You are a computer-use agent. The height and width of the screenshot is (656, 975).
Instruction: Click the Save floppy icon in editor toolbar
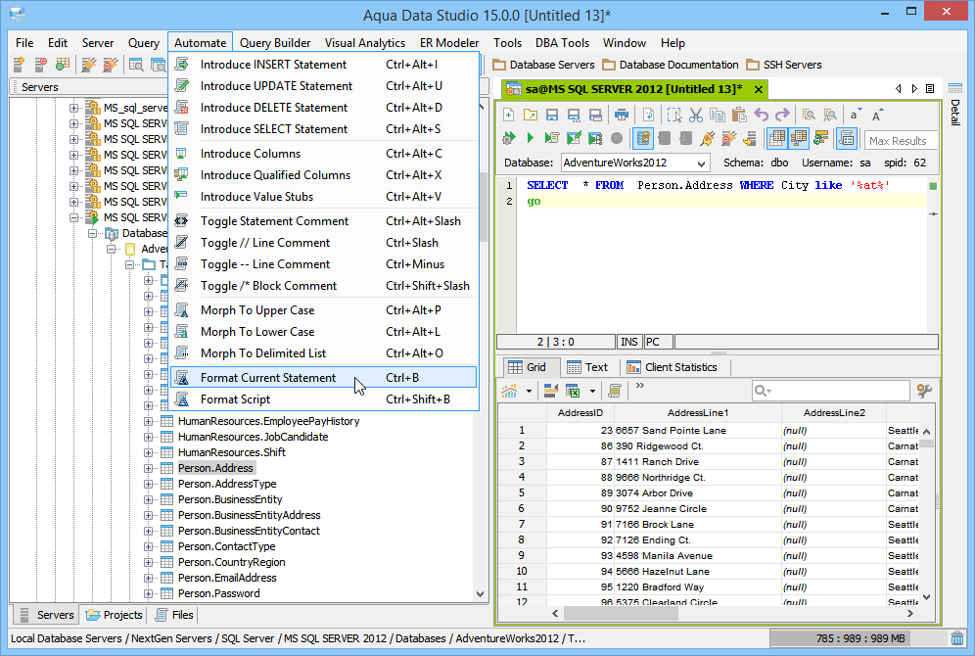(551, 115)
